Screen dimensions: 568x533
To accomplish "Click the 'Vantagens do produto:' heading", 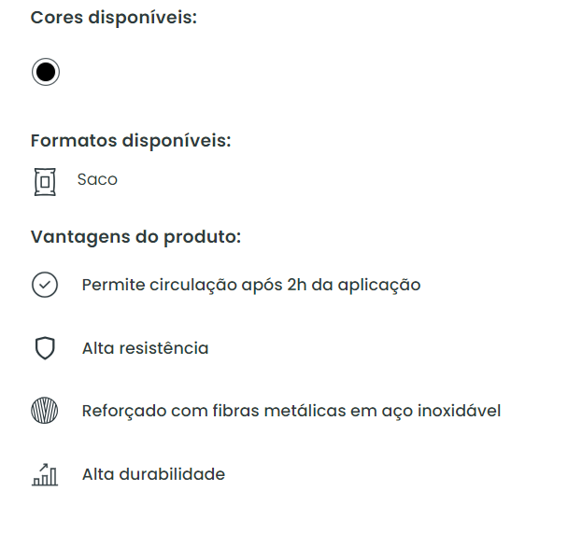I will [136, 236].
